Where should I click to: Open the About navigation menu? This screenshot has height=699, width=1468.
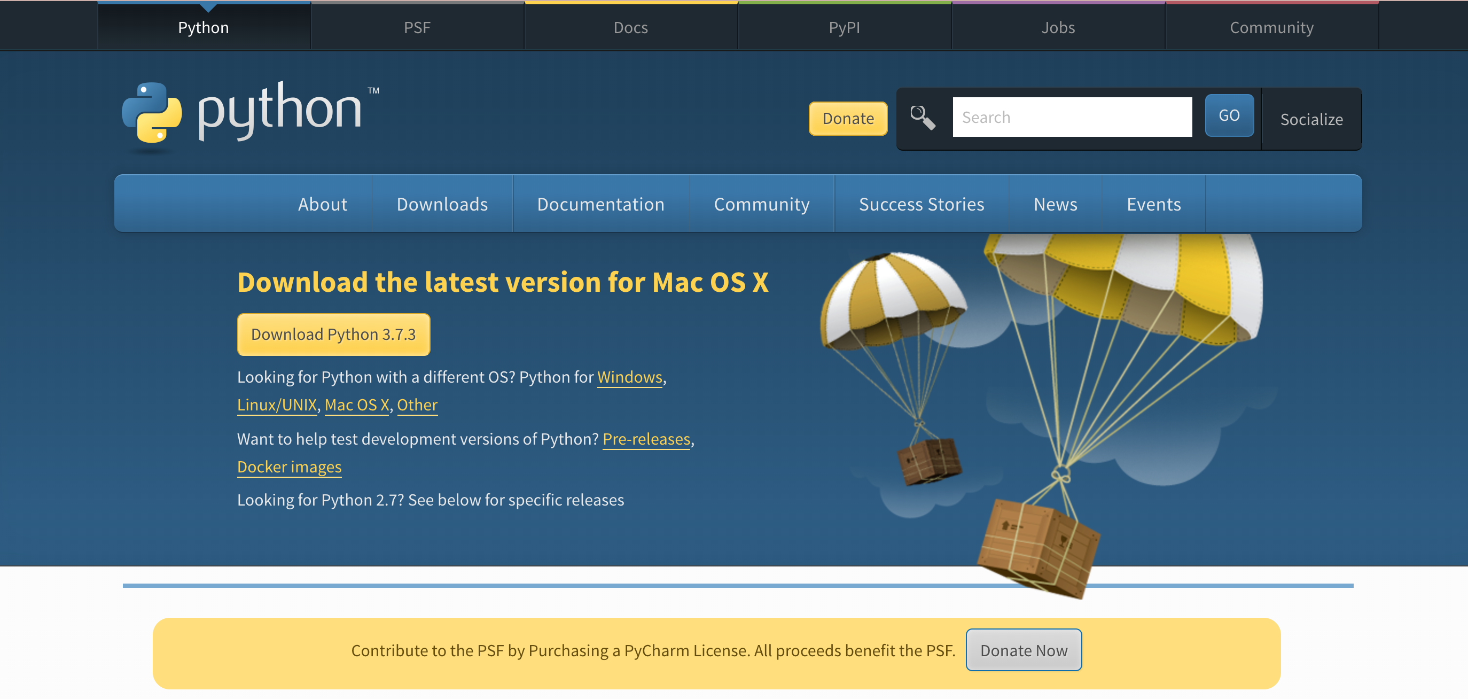pos(322,204)
